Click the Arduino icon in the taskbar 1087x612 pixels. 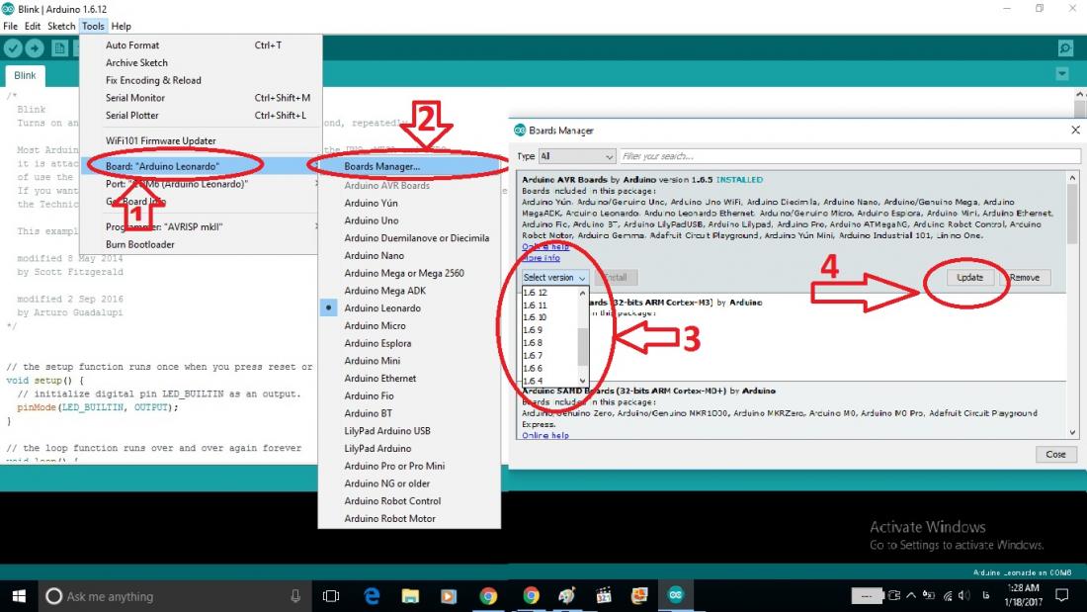tap(676, 595)
